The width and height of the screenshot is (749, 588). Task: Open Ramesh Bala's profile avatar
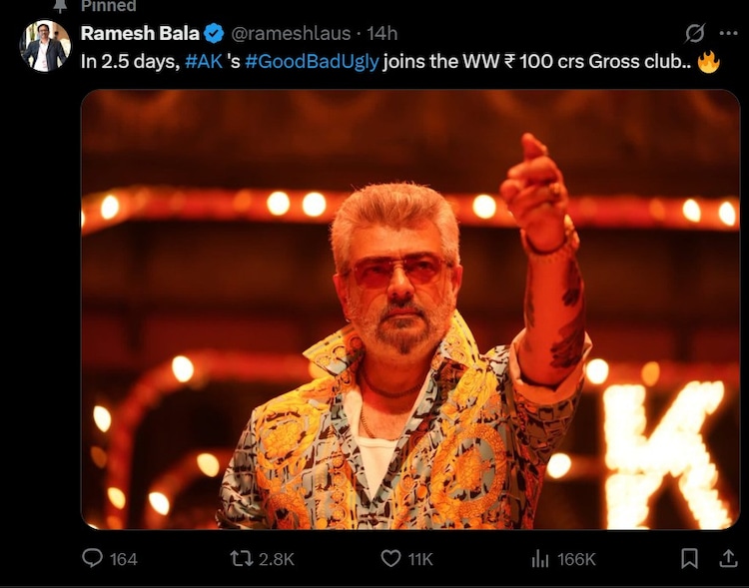click(46, 47)
